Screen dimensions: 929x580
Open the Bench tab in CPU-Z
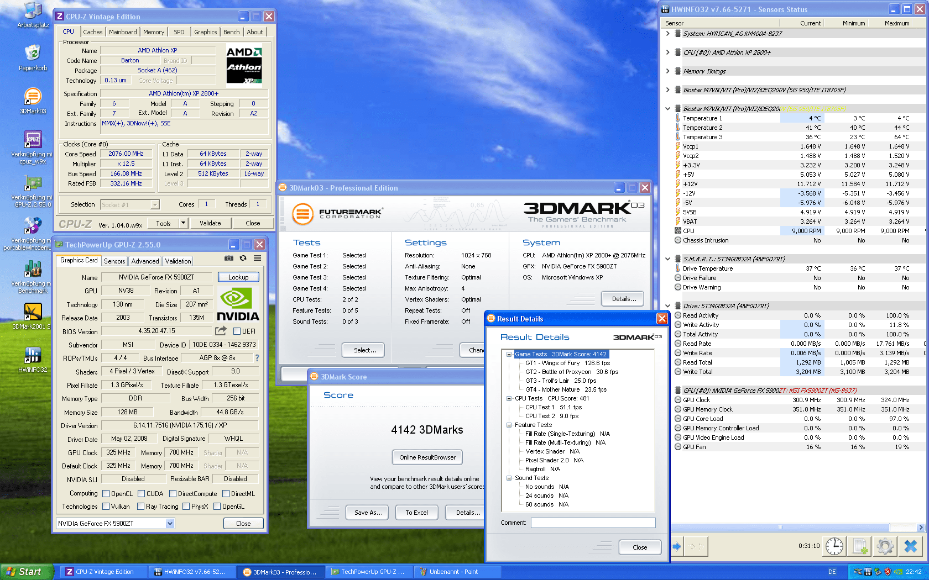pyautogui.click(x=232, y=32)
